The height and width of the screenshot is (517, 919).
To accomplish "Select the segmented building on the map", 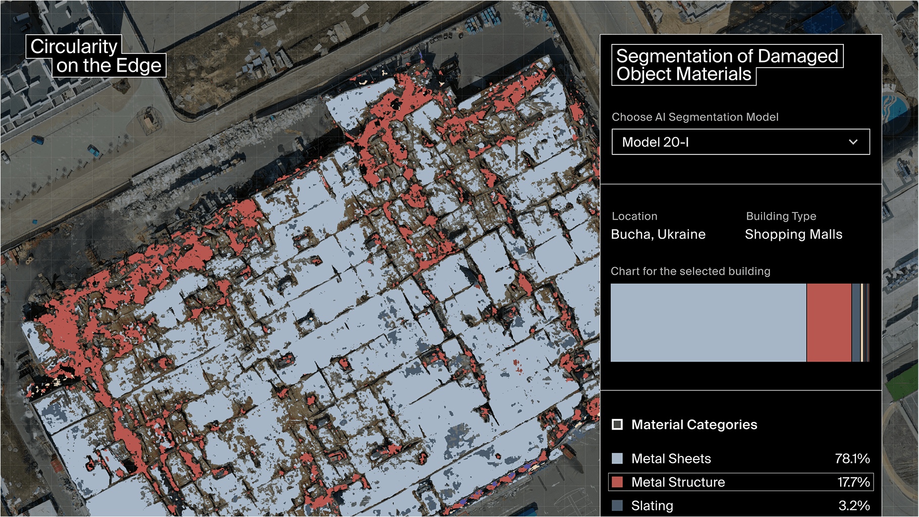I will coord(303,278).
